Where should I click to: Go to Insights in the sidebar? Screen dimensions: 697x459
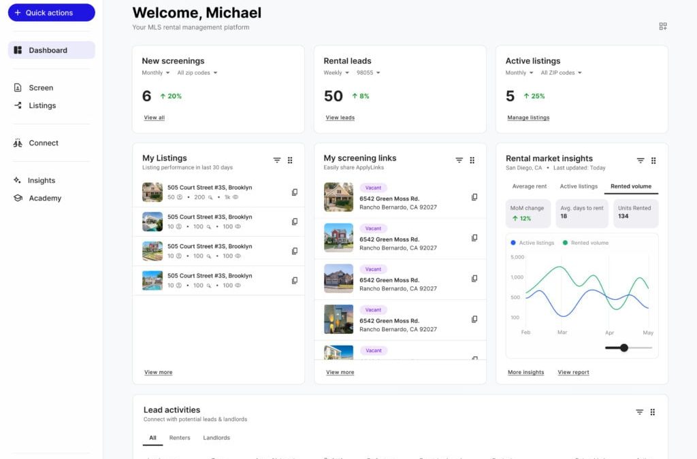(x=41, y=180)
